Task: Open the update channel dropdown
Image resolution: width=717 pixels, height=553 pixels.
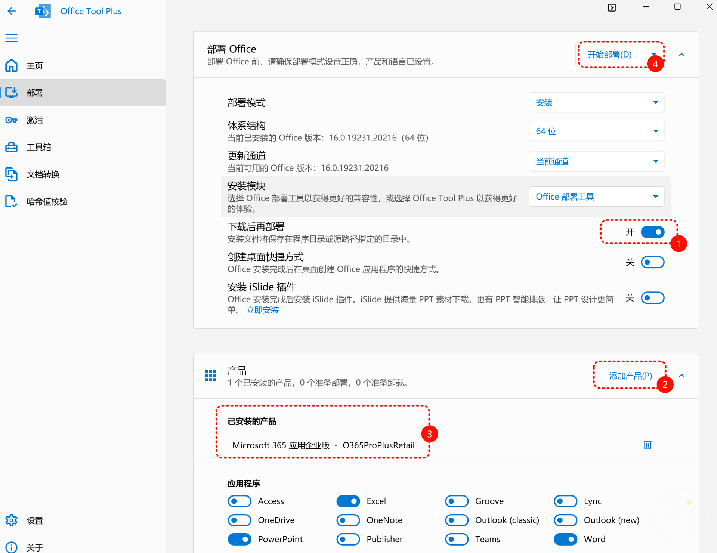Action: pos(596,161)
